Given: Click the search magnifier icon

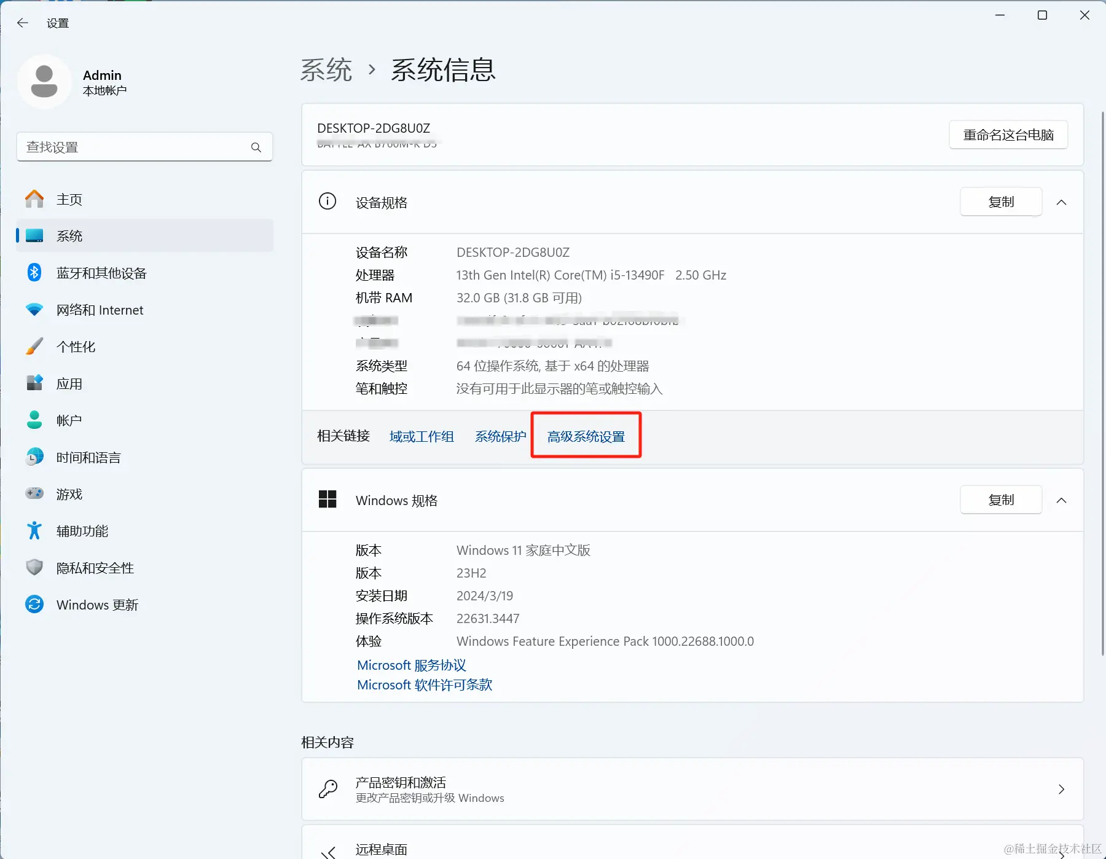Looking at the screenshot, I should click(x=256, y=147).
